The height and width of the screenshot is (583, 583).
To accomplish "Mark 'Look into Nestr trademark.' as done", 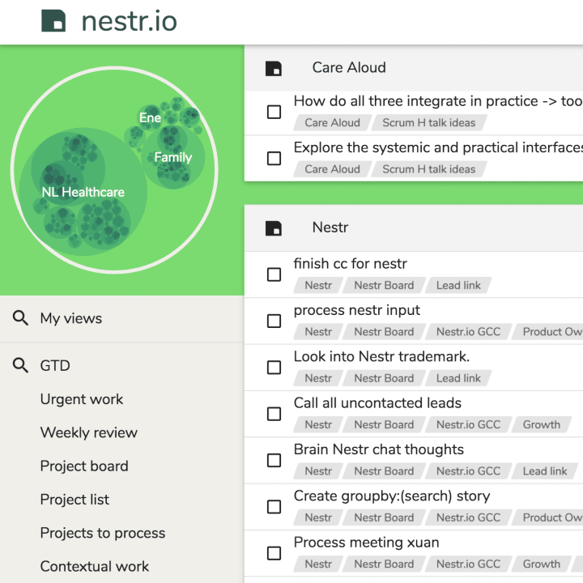I will point(274,368).
